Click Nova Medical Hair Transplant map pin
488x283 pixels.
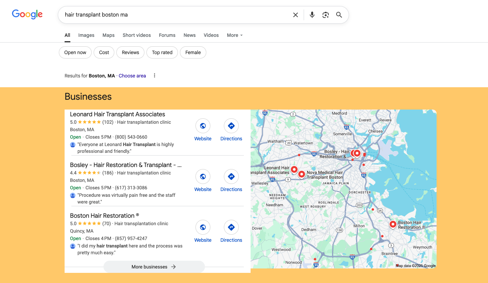coord(302,174)
